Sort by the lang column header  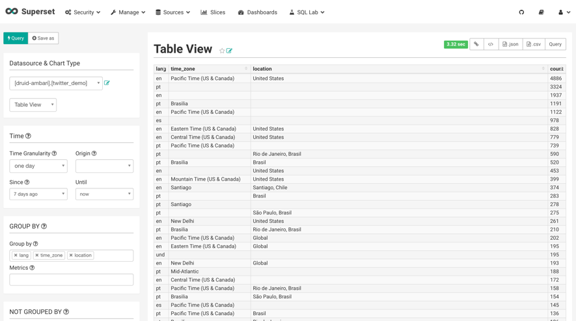pos(161,69)
